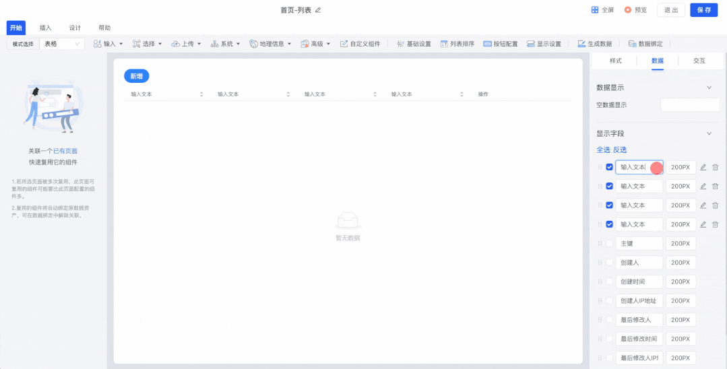Viewport: 727px width, 369px height.
Task: Click 数据绑定 data binding tool
Action: (645, 44)
